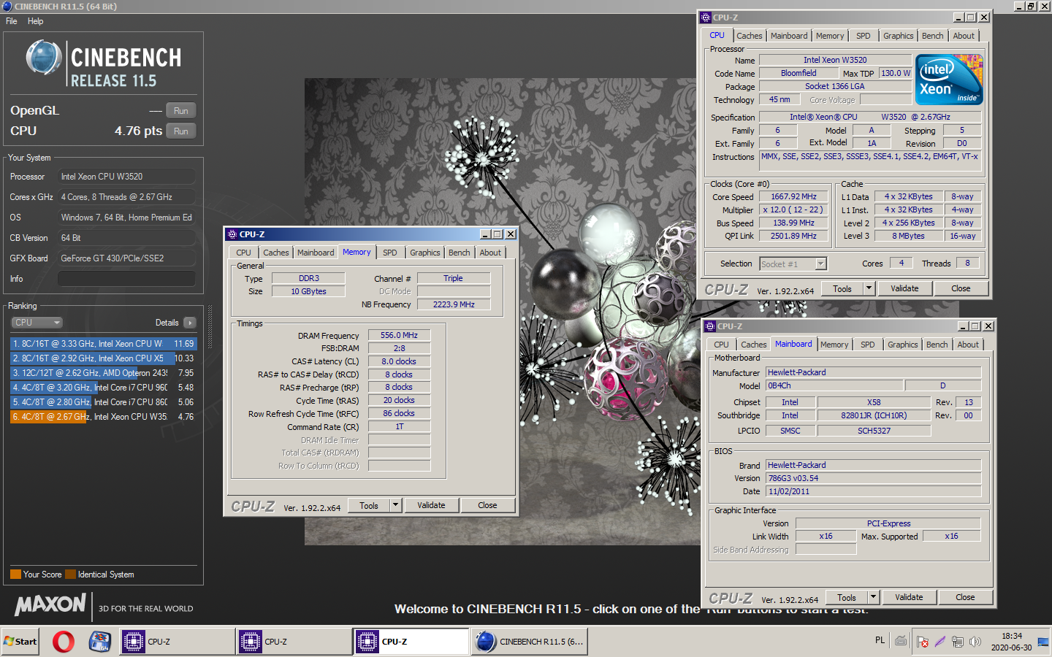Viewport: 1052px width, 657px height.
Task: Open the Help menu in Cinebench
Action: (x=36, y=21)
